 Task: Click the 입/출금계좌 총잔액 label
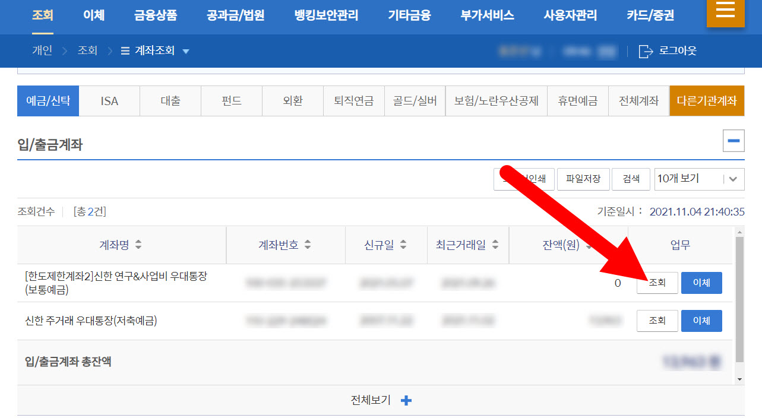coord(68,361)
